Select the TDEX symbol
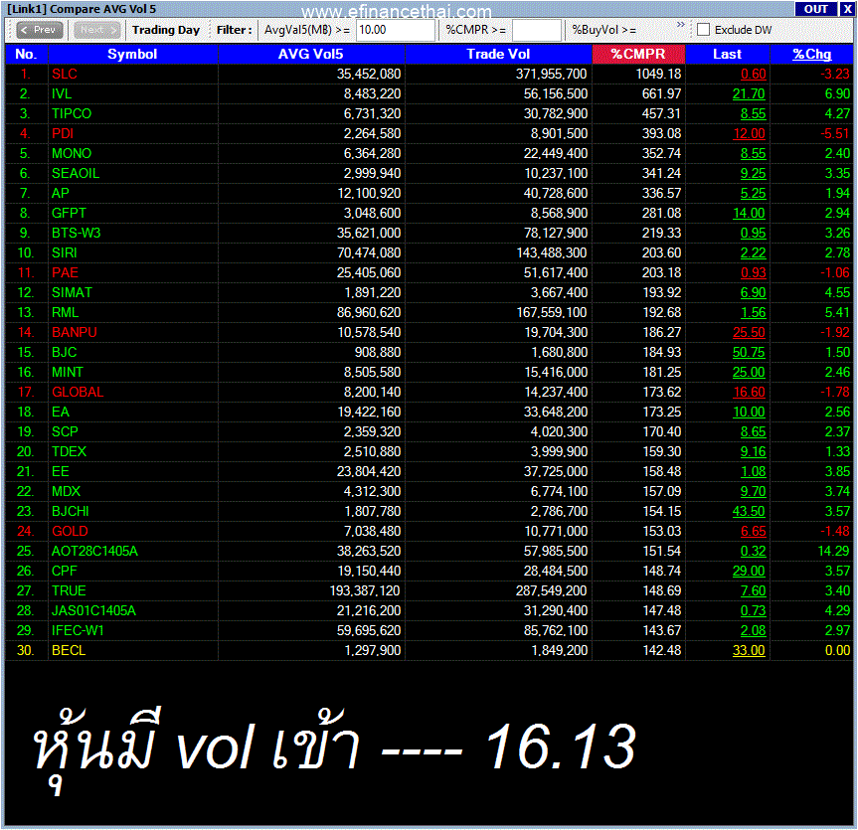This screenshot has height=830, width=858. pyautogui.click(x=69, y=452)
